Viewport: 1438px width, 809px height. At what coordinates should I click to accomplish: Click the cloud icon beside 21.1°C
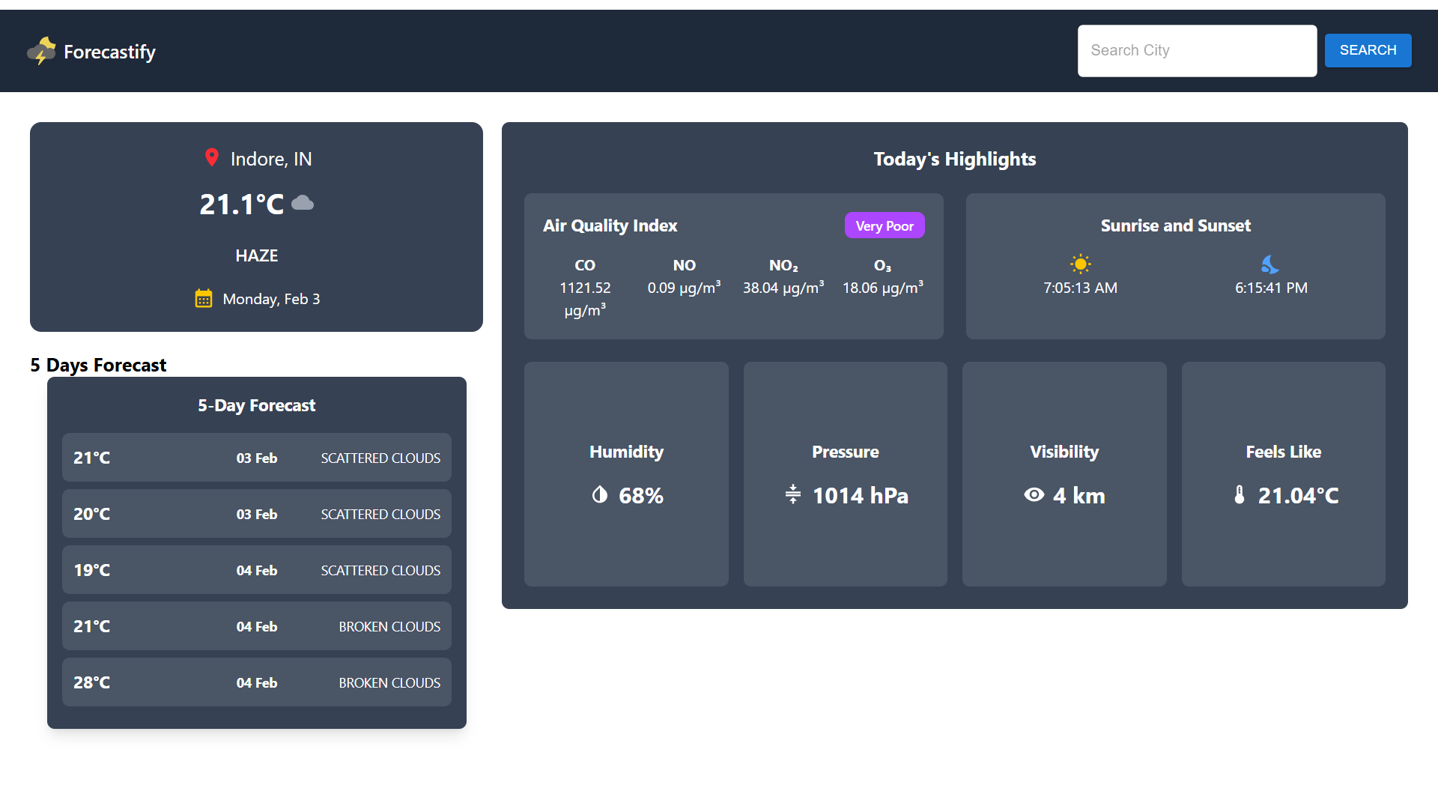tap(303, 203)
